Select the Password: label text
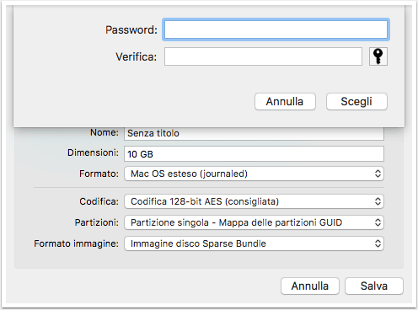 point(131,29)
